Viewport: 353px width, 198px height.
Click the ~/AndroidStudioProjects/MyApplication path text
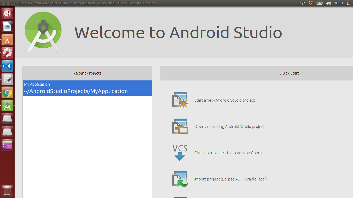76,91
